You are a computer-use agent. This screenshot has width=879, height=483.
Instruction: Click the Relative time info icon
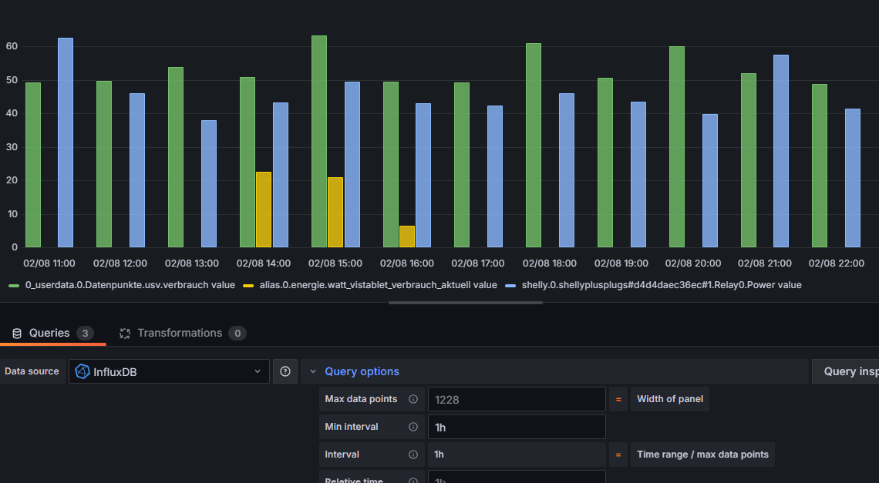coord(413,480)
